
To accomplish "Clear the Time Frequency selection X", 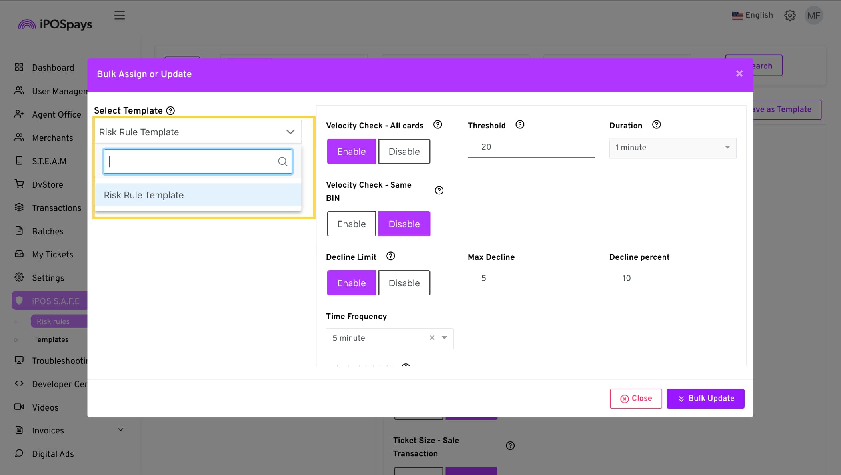I will tap(432, 338).
